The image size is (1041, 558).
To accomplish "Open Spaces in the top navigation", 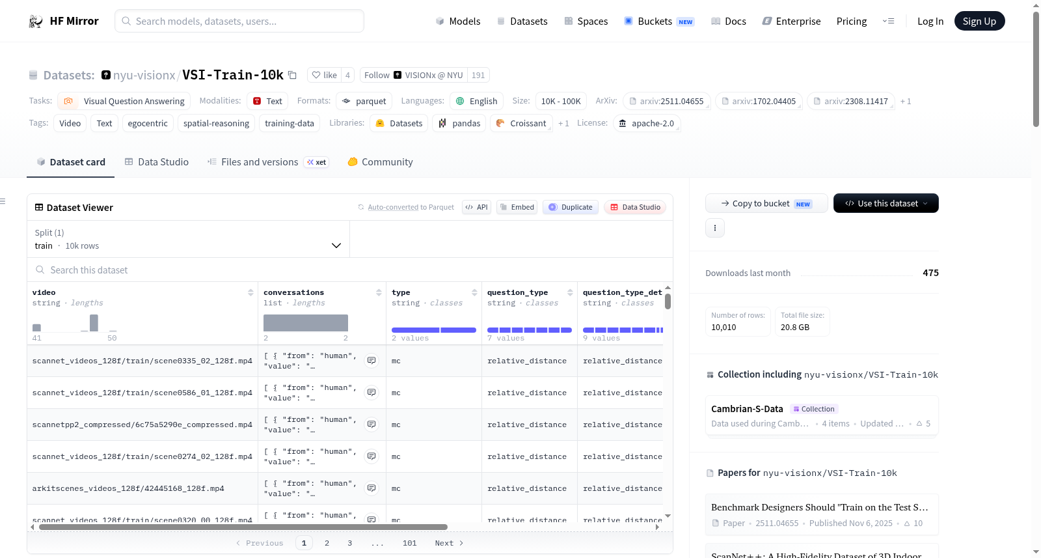I will (x=586, y=21).
